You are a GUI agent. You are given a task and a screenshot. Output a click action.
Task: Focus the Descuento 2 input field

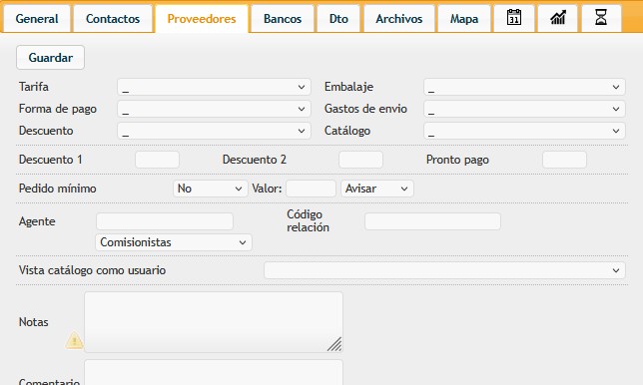click(360, 160)
